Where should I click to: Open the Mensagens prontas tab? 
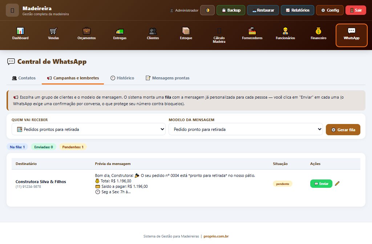[167, 78]
